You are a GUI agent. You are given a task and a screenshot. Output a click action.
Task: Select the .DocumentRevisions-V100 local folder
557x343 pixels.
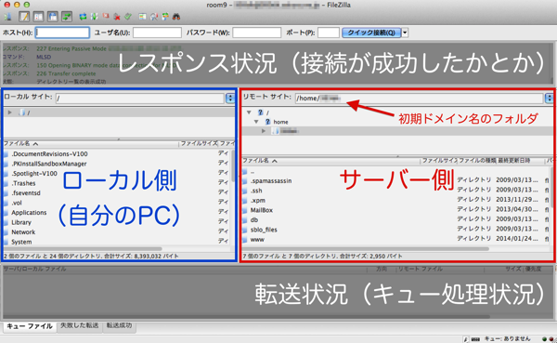point(49,153)
